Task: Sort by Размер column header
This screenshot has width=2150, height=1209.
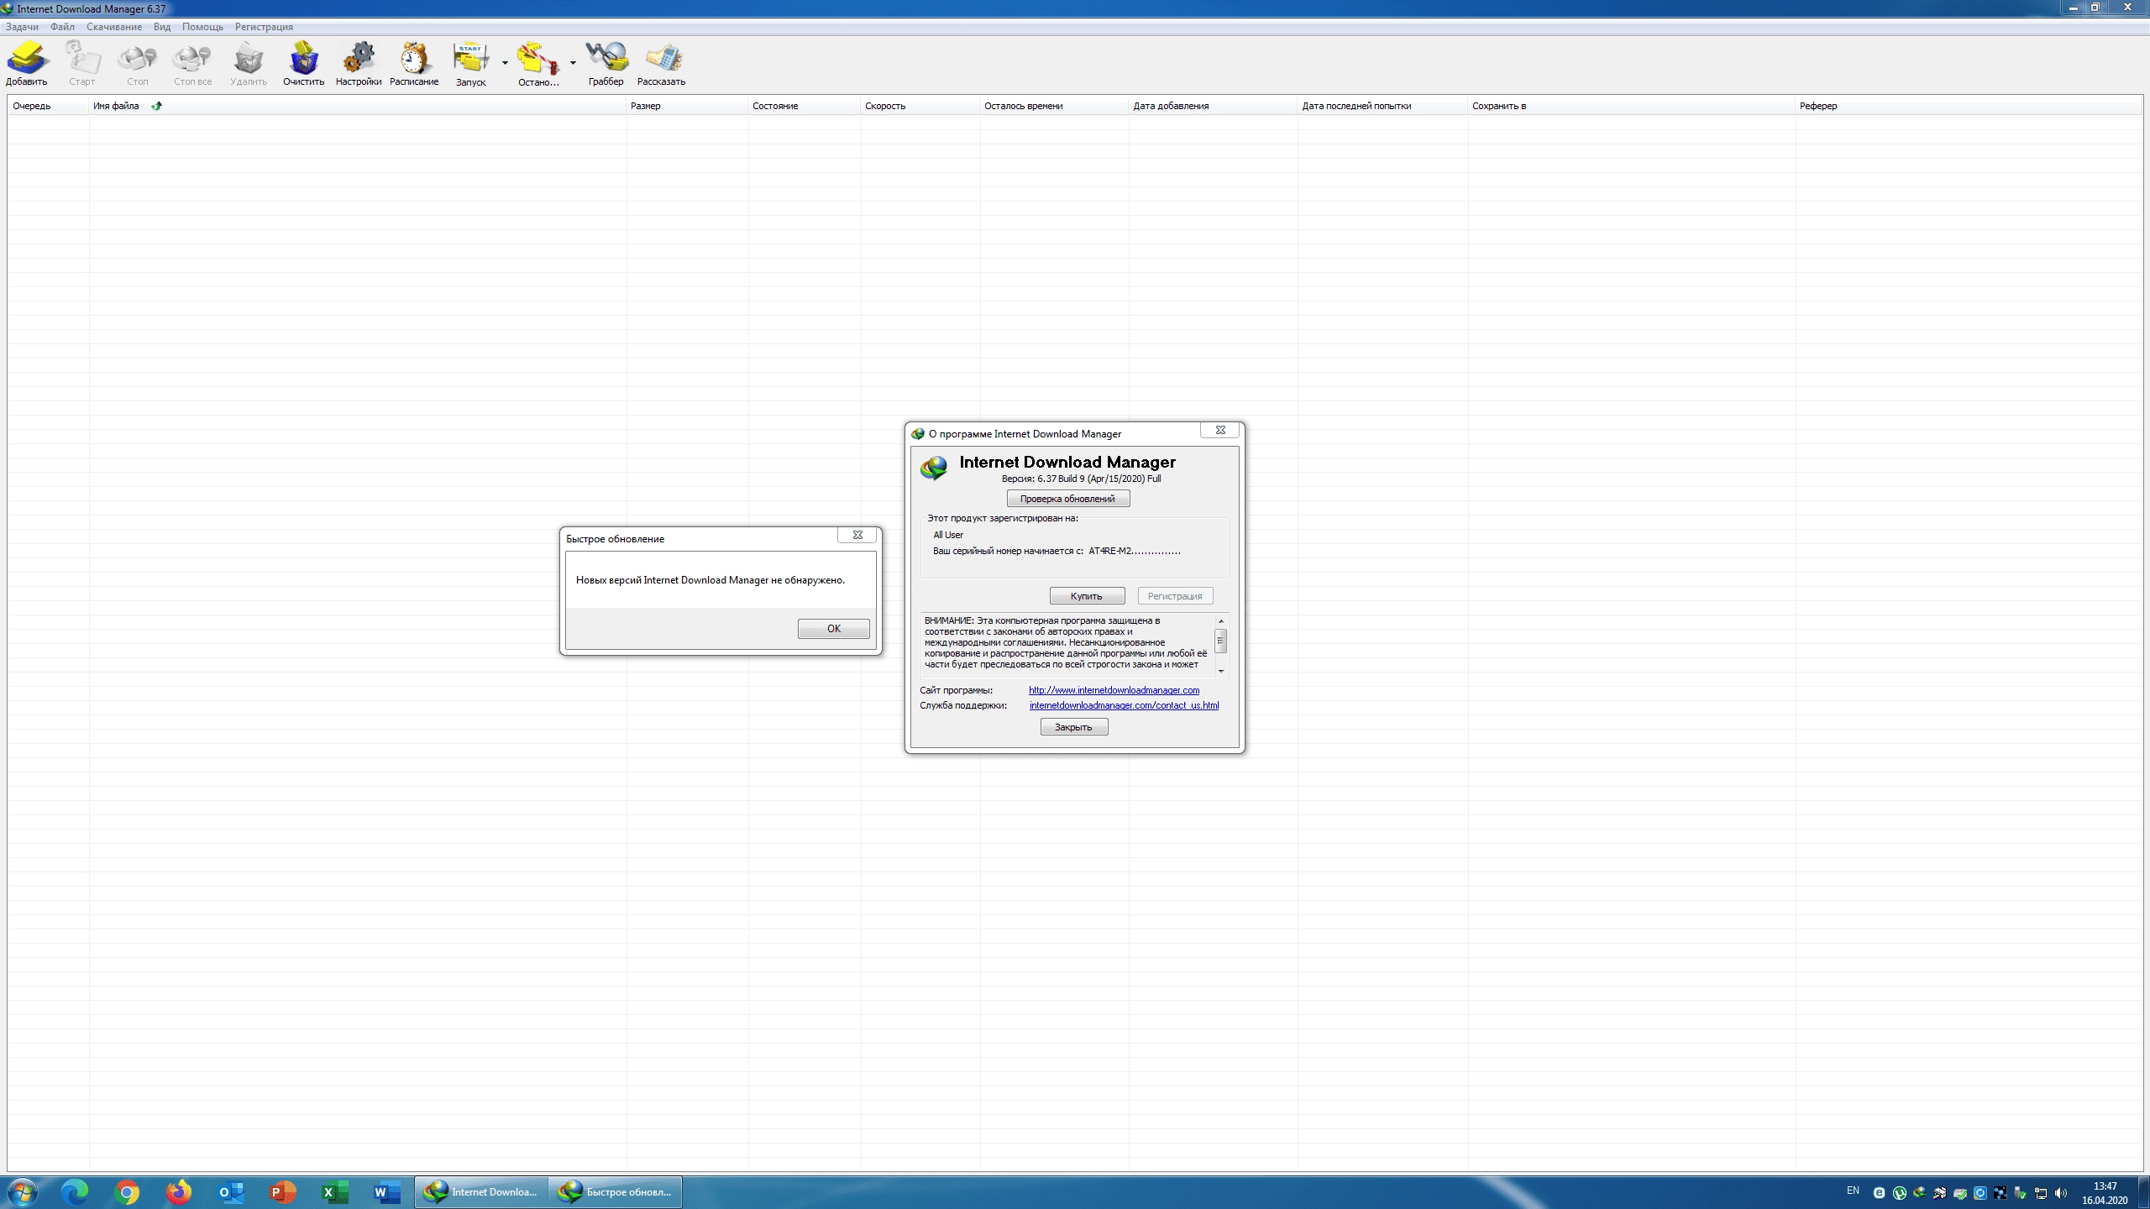Action: [x=687, y=106]
